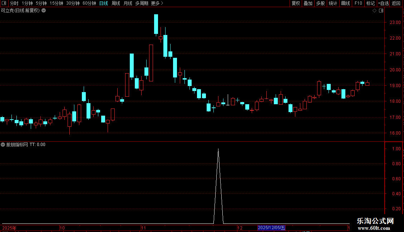This screenshot has width=404, height=232.
Task: Click the 股朋指标网 indicator name
Action: click(17, 145)
